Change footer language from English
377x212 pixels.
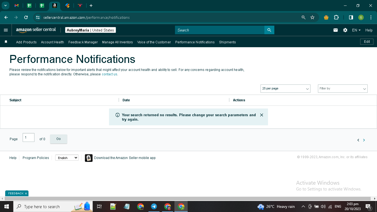pos(67,158)
